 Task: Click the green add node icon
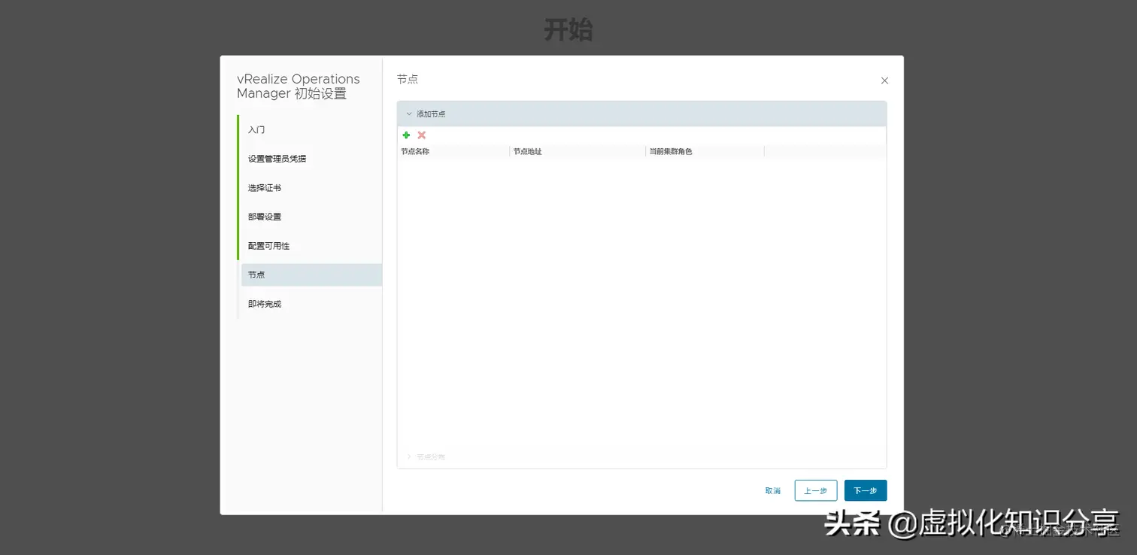[x=407, y=135]
